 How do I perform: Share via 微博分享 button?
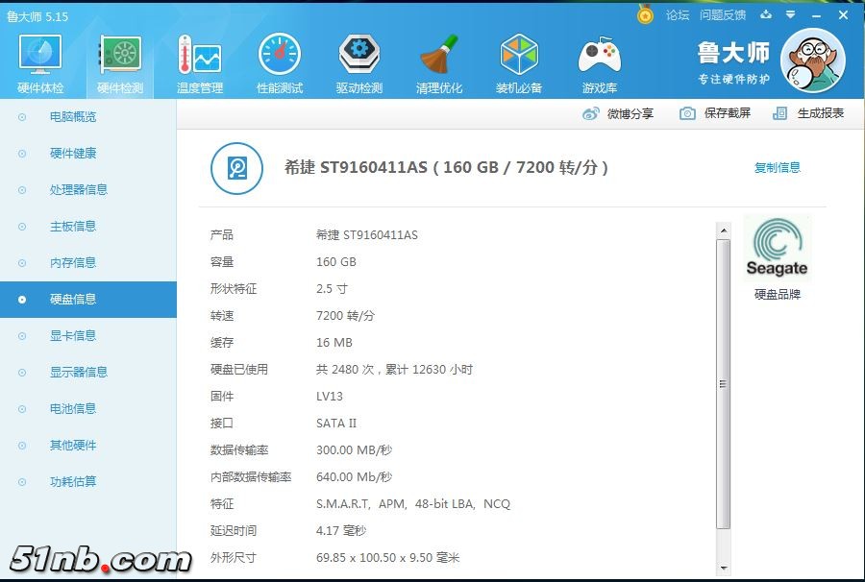tap(618, 113)
